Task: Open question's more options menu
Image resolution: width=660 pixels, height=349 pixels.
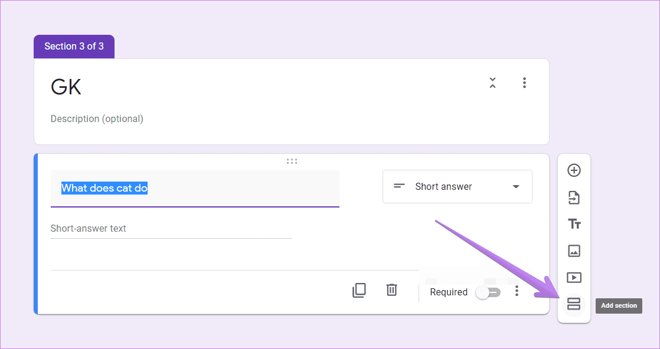Action: 517,291
